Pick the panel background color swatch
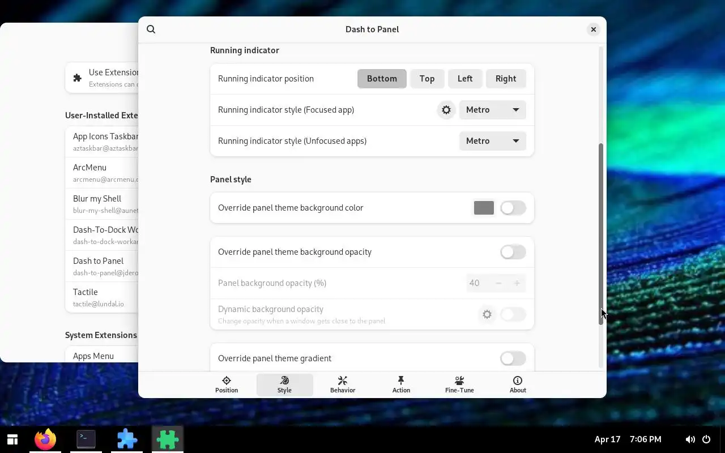 [484, 208]
